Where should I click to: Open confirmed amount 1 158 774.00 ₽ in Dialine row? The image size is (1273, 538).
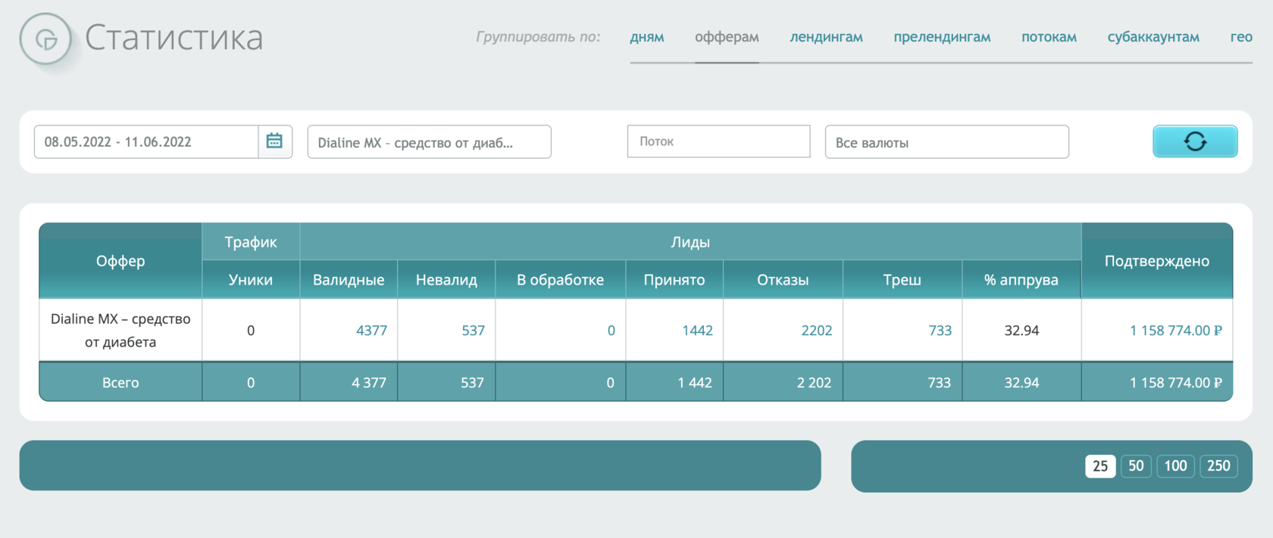1175,331
